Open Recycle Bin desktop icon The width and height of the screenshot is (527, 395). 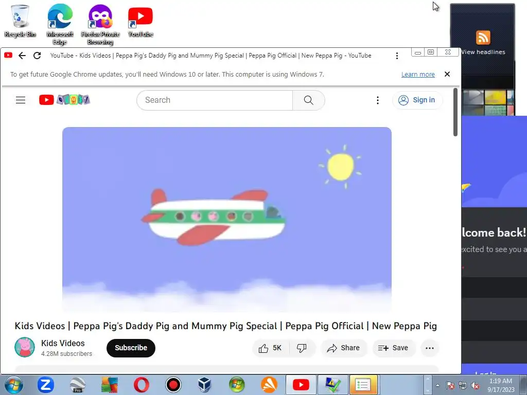tap(20, 21)
